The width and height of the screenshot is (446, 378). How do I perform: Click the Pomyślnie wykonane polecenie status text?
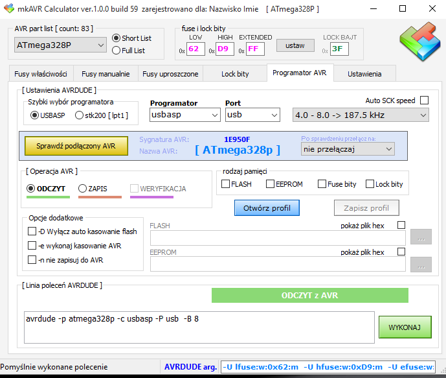tap(54, 367)
